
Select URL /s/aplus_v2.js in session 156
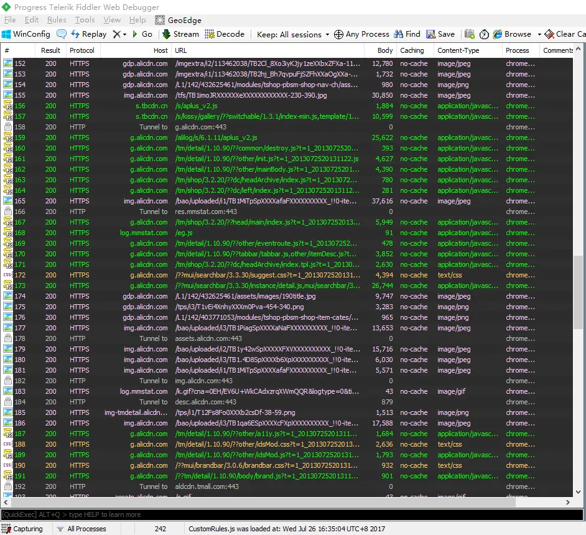click(196, 106)
